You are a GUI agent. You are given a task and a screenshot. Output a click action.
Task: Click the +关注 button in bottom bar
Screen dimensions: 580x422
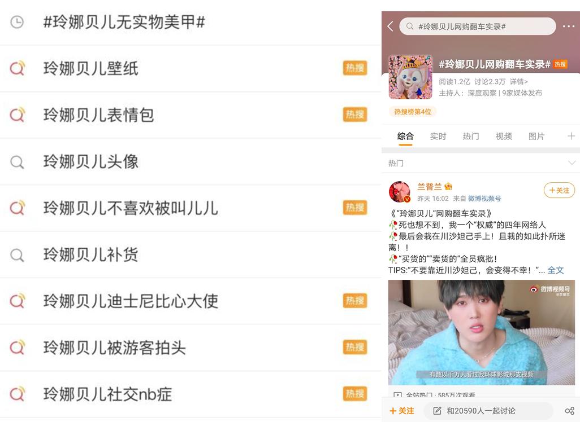click(x=402, y=411)
